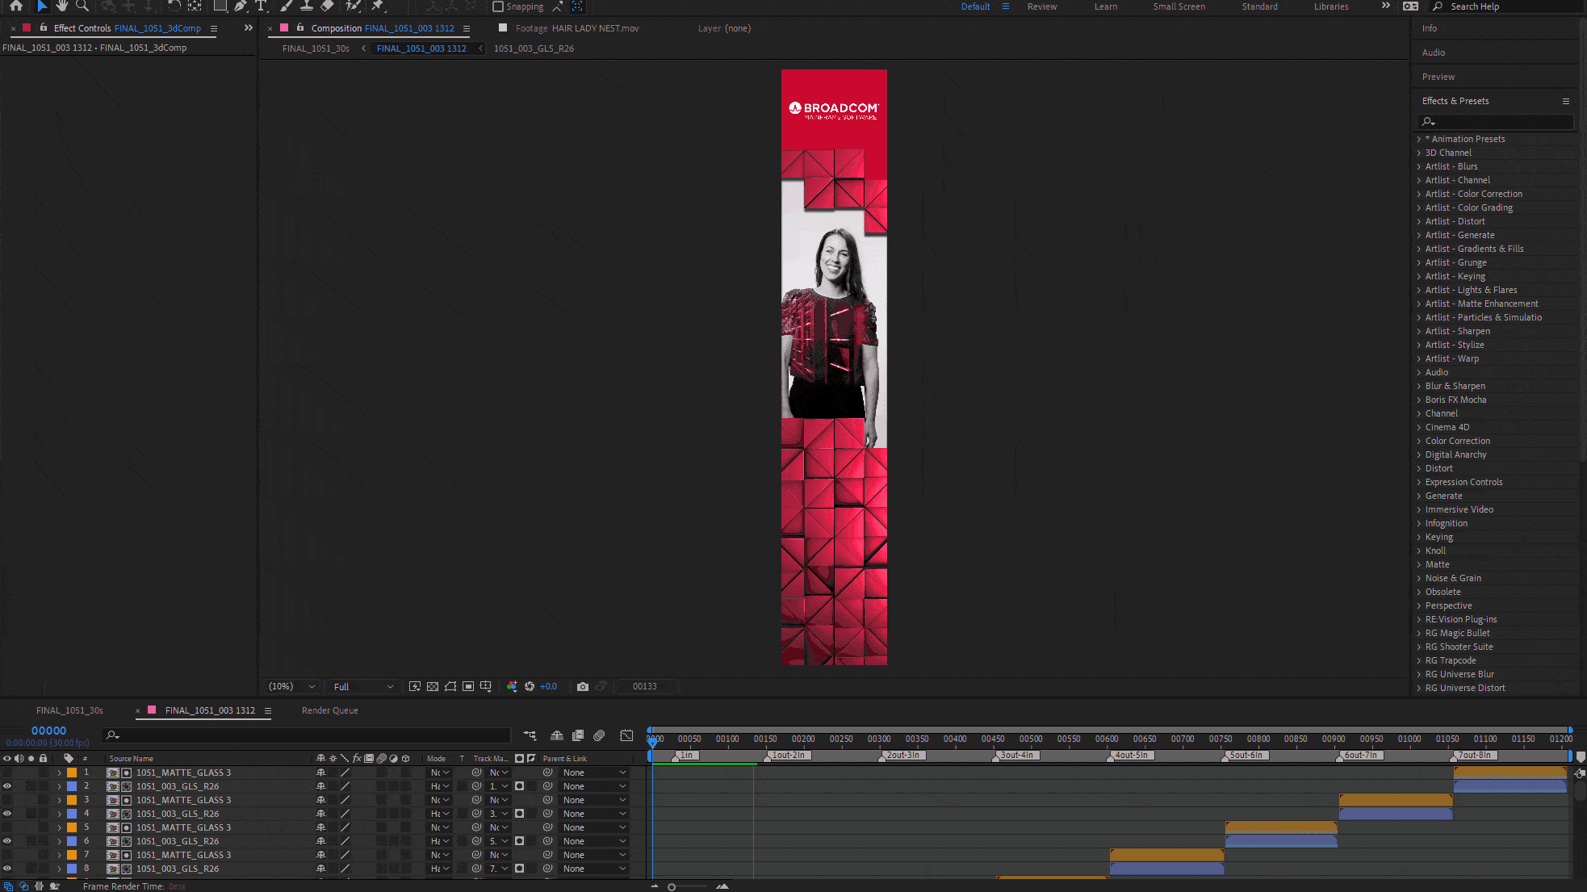The height and width of the screenshot is (892, 1587).
Task: Toggle visibility of layer 6
Action: pyautogui.click(x=7, y=841)
